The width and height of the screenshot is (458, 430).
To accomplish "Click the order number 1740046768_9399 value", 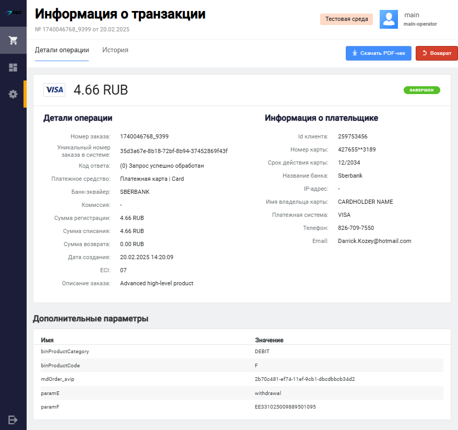I will (x=144, y=136).
